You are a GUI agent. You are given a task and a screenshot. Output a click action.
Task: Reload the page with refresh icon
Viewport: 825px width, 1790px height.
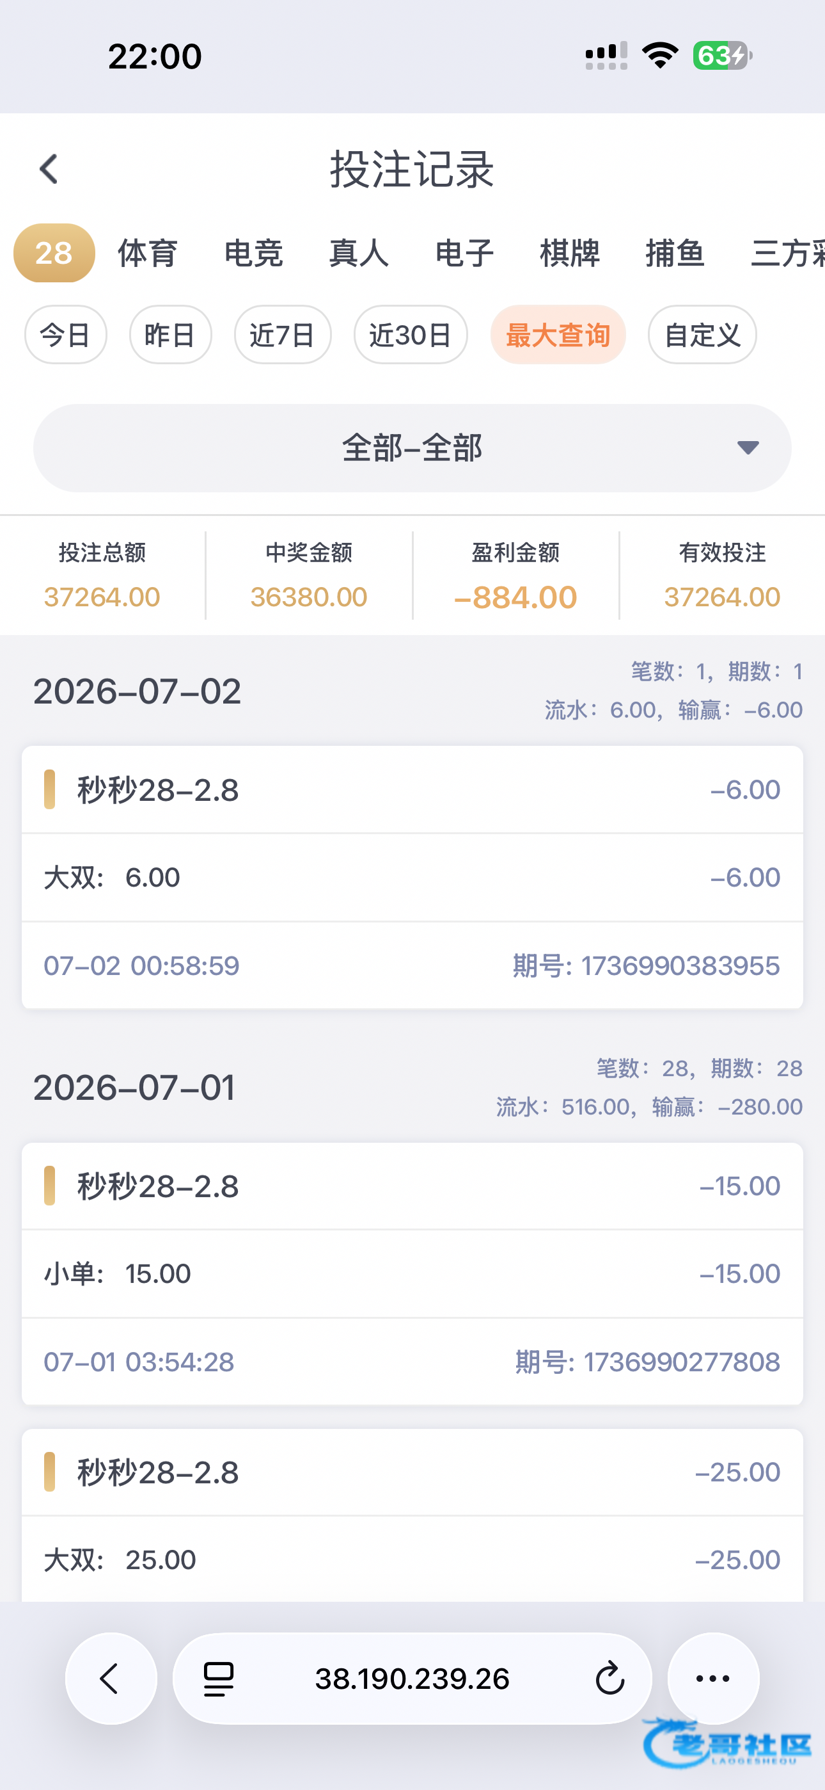609,1679
